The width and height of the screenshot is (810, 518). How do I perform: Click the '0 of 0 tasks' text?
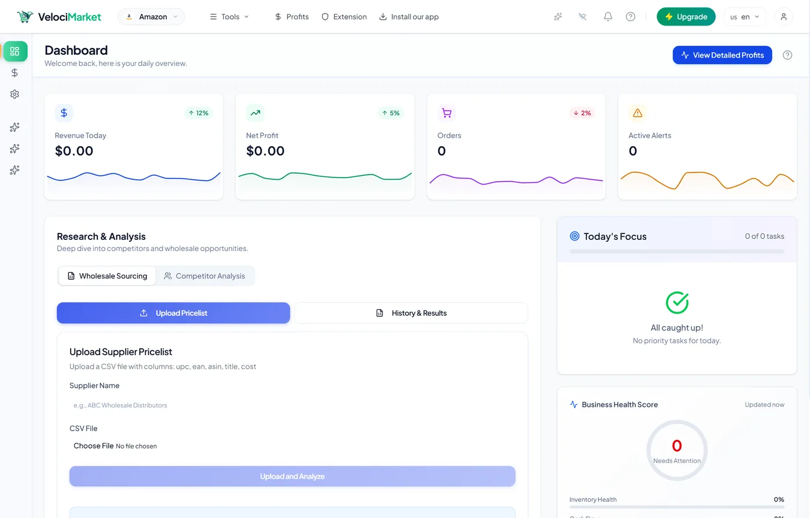click(x=764, y=236)
